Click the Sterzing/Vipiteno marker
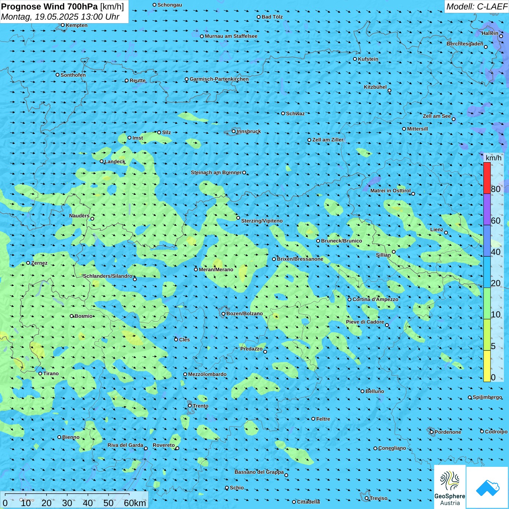This screenshot has width=509, height=509. [x=238, y=218]
